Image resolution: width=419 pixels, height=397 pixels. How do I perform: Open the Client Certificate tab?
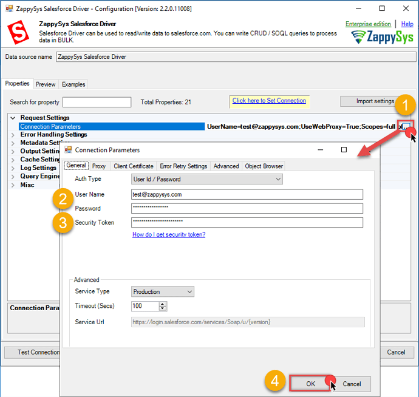(x=134, y=166)
